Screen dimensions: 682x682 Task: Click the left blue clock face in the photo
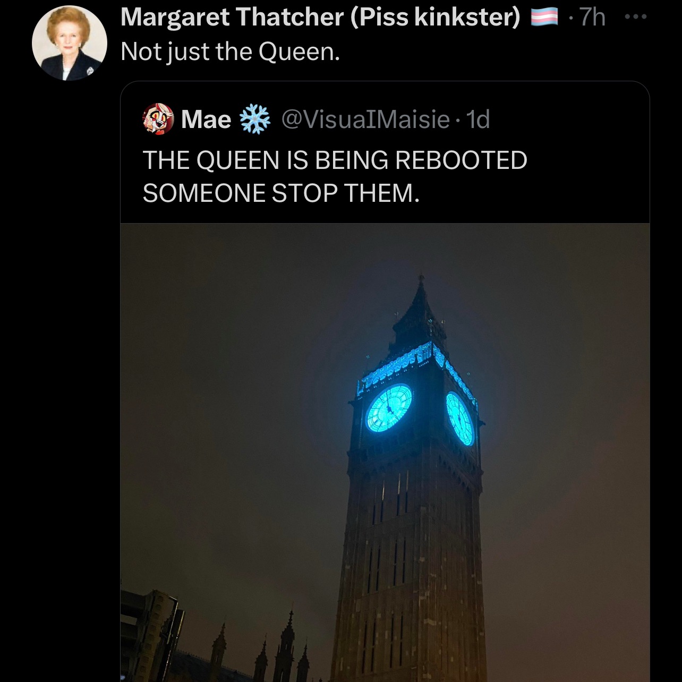(x=389, y=407)
